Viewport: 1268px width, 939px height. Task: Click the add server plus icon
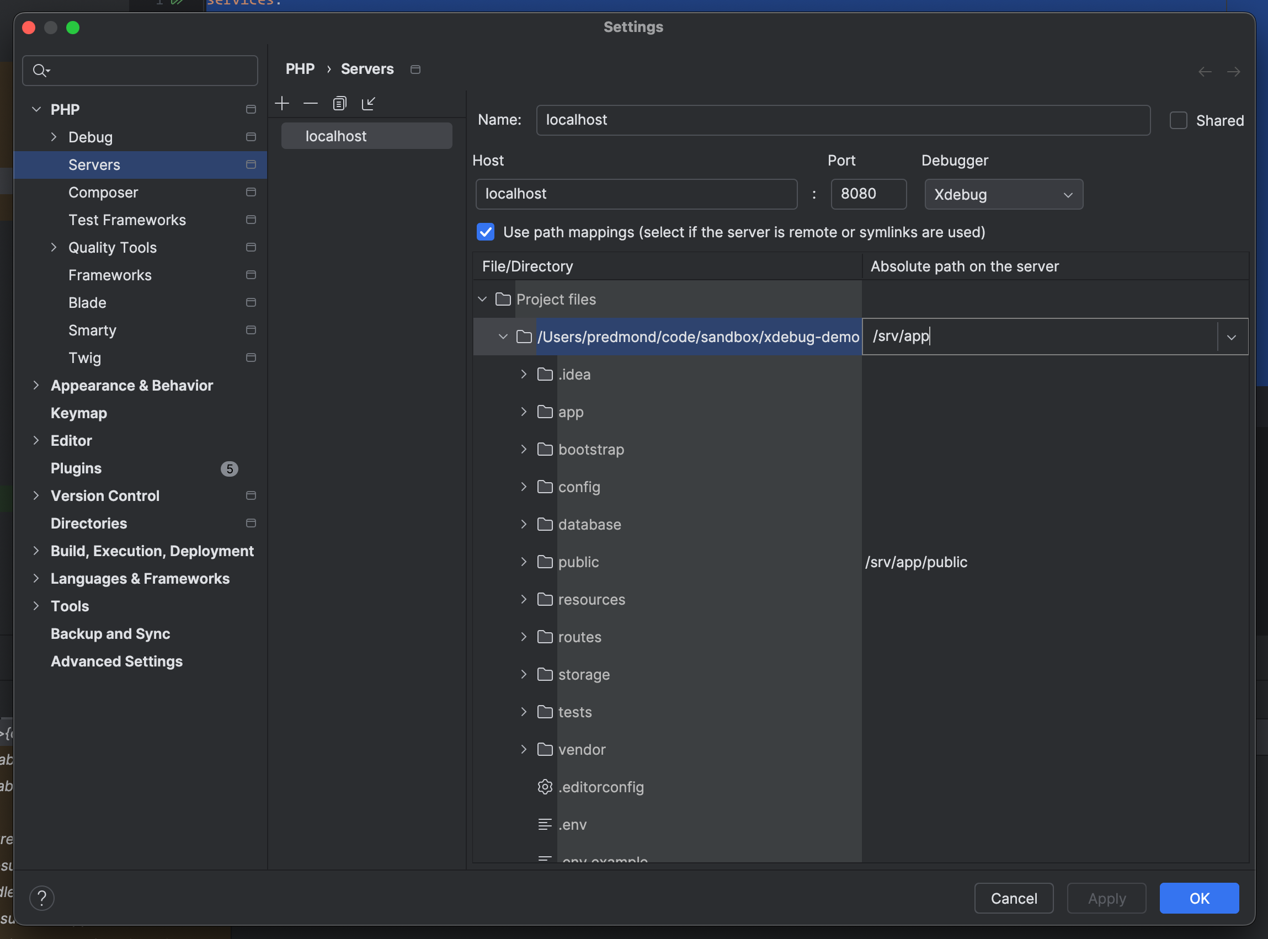pyautogui.click(x=282, y=104)
